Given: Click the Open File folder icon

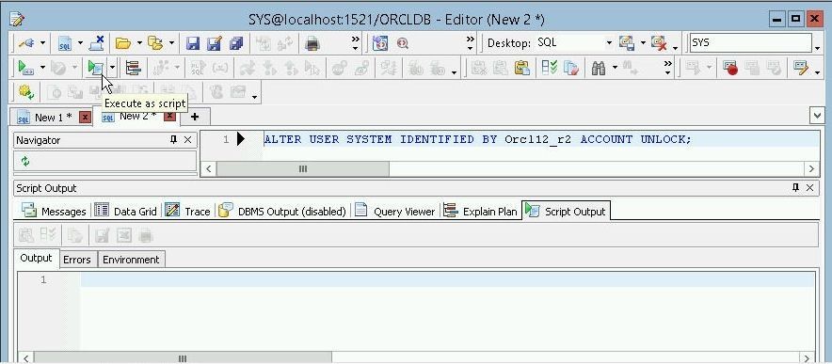Looking at the screenshot, I should click(123, 43).
